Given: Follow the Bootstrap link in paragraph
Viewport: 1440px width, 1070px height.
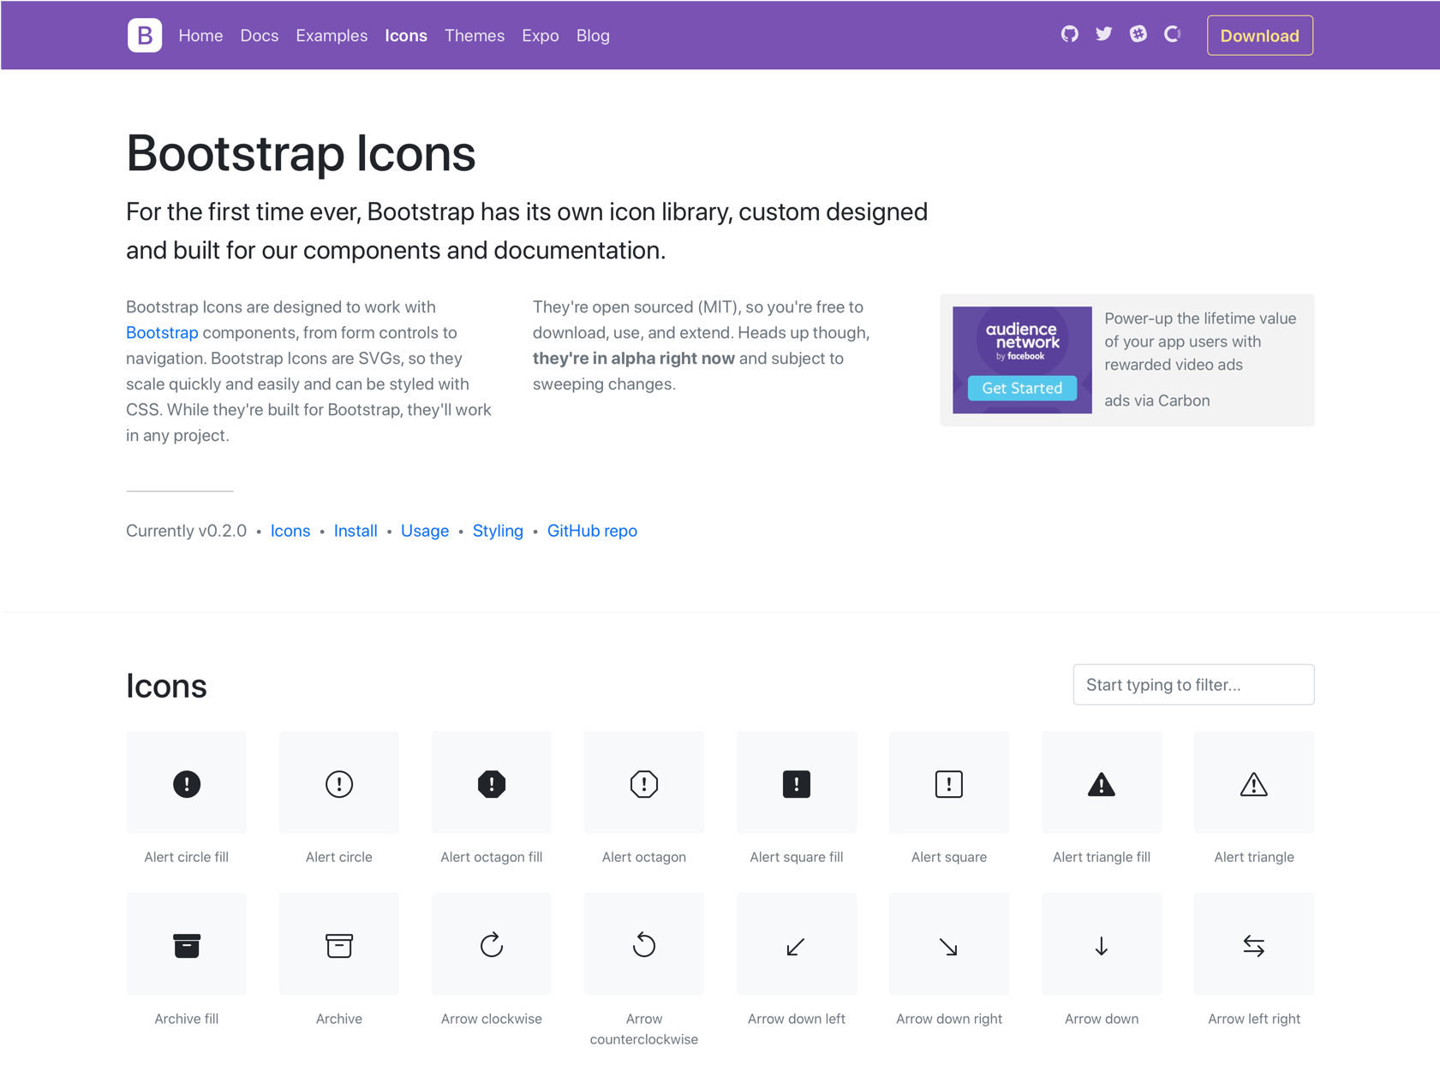Looking at the screenshot, I should pos(162,333).
